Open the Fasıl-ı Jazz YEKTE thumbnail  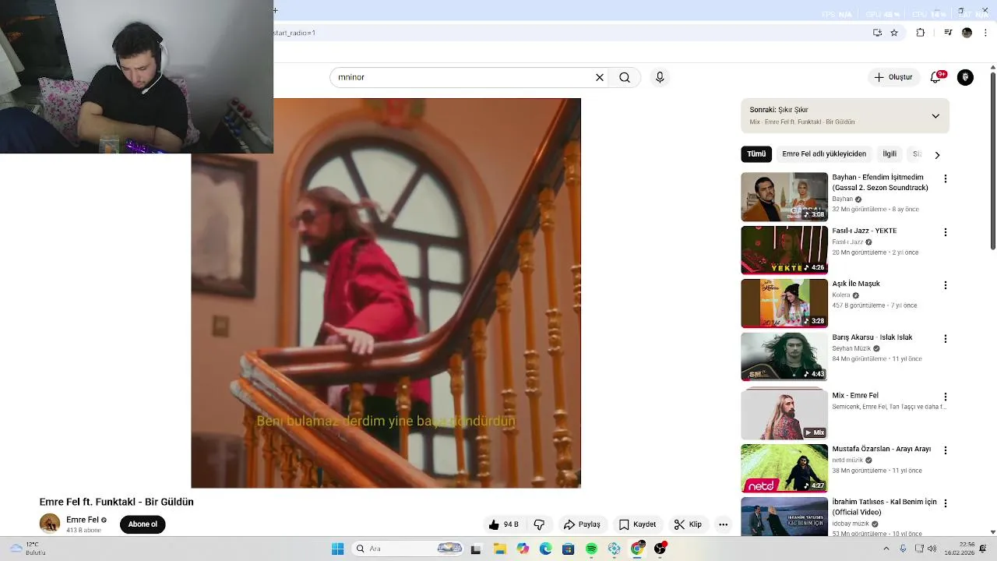pos(784,250)
